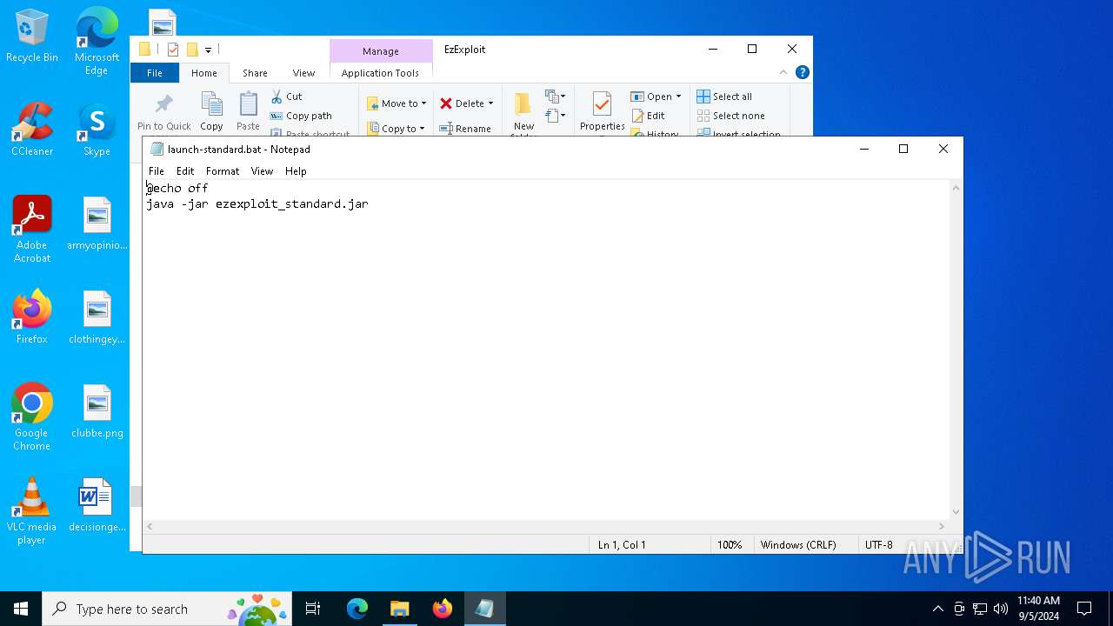Launch Microsoft Edge from the desktop
The width and height of the screenshot is (1113, 626).
pyautogui.click(x=97, y=40)
